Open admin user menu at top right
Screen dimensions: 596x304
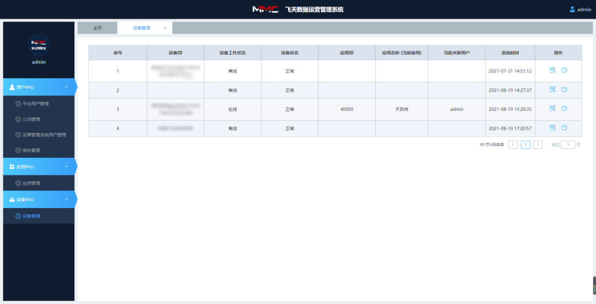click(x=580, y=9)
